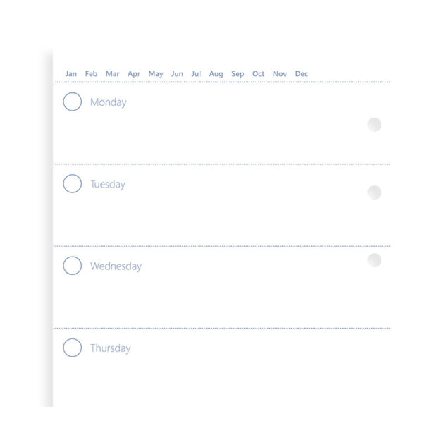This screenshot has width=423, height=423.
Task: Select the Dec month label
Action: tap(302, 74)
